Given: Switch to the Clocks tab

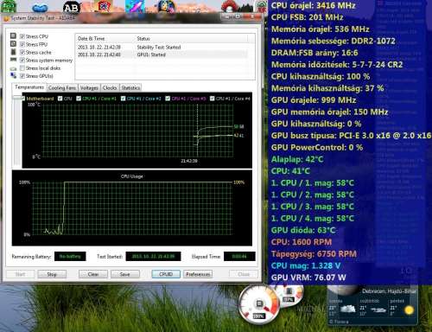Looking at the screenshot, I should click(x=110, y=88).
